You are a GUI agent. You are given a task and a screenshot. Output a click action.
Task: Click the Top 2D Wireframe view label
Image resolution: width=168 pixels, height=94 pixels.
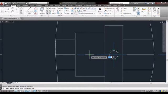click(7, 22)
